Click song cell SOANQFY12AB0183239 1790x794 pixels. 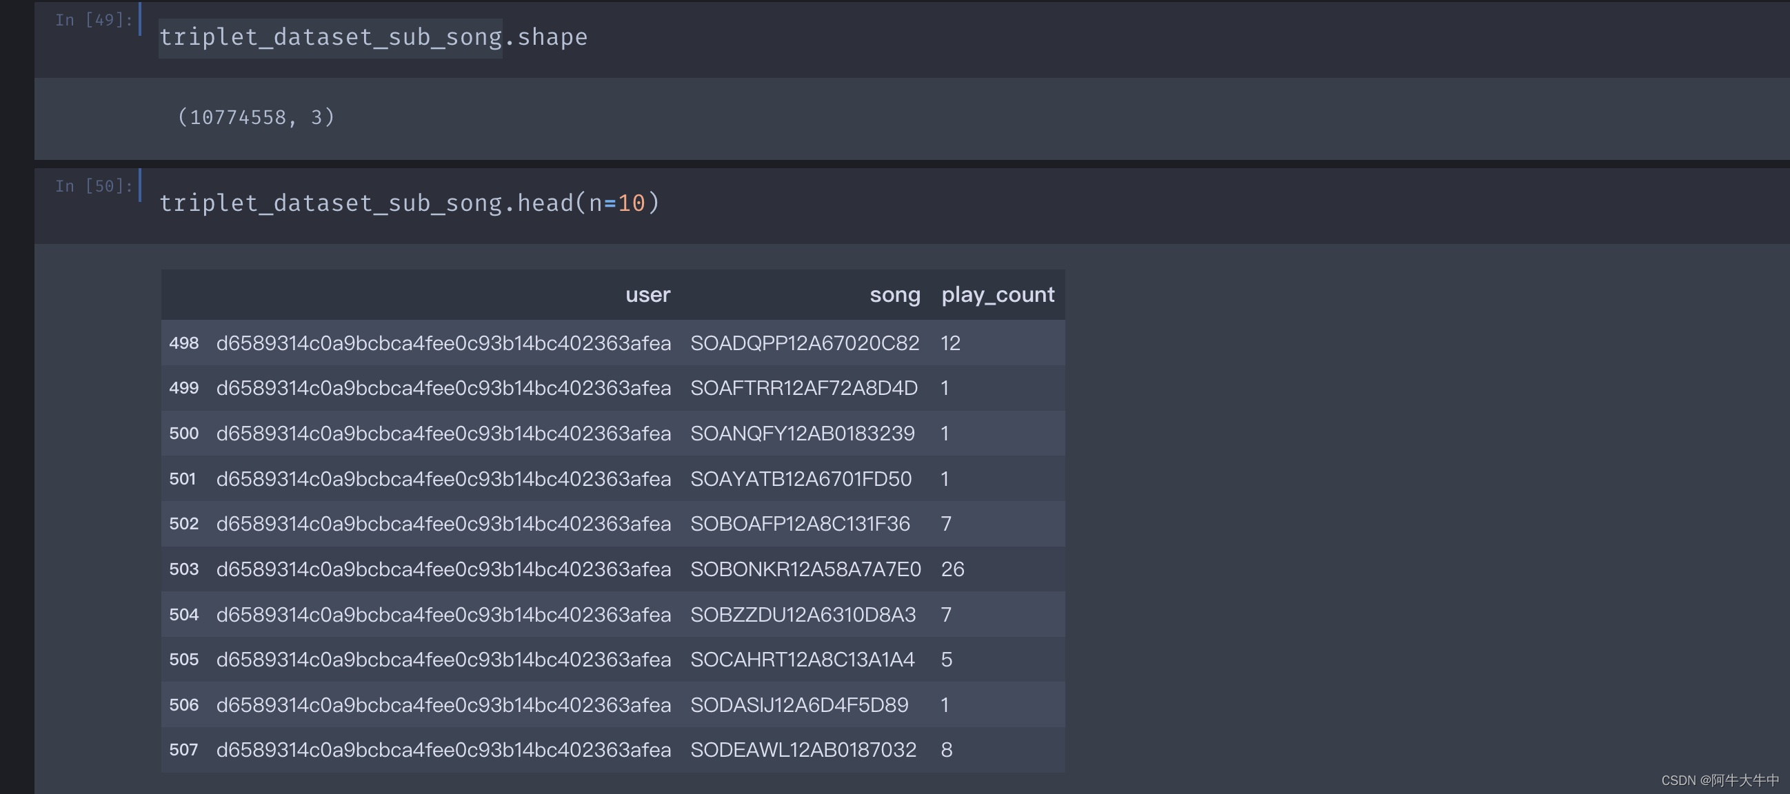point(803,434)
